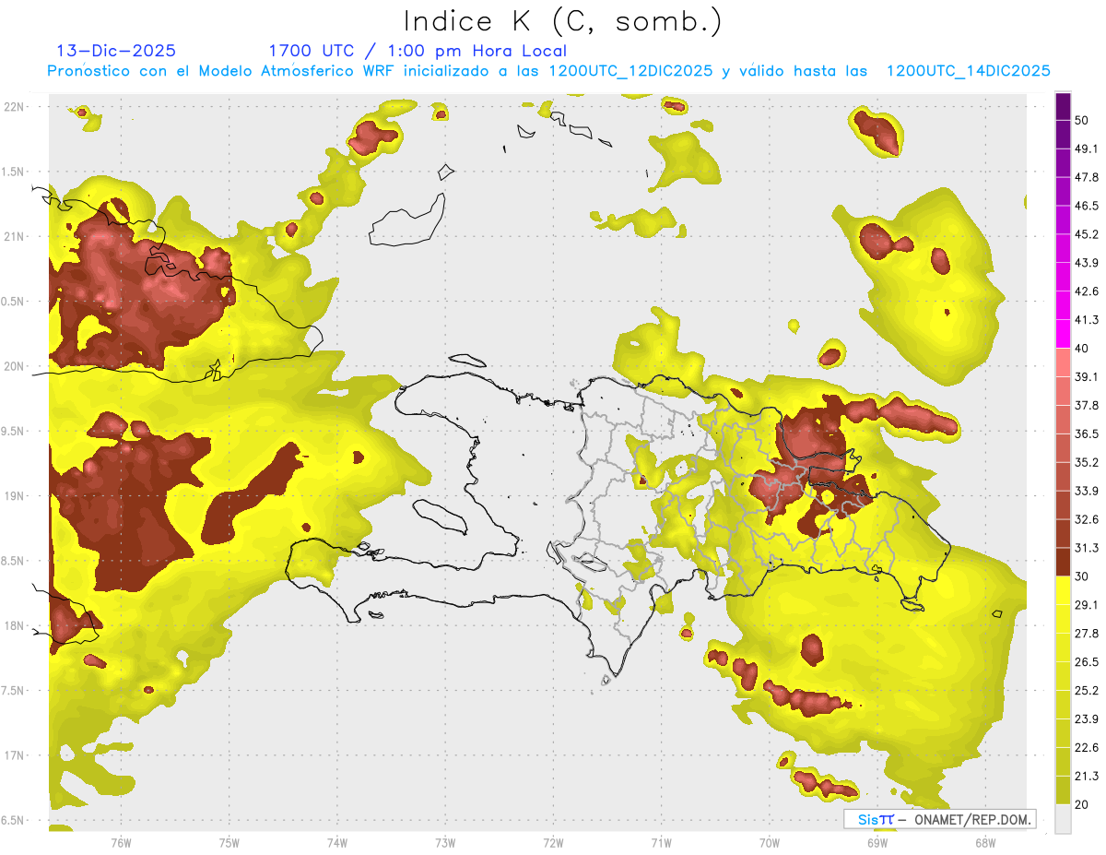Click the color scale value 26.5
The height and width of the screenshot is (855, 1106).
click(x=1087, y=662)
